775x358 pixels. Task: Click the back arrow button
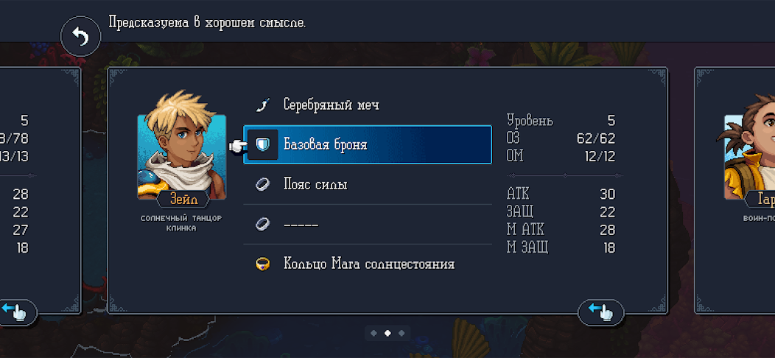(x=80, y=36)
